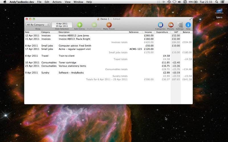This screenshot has width=228, height=142.
Task: Click the document icon beside Demo 1
Action: coord(98,19)
